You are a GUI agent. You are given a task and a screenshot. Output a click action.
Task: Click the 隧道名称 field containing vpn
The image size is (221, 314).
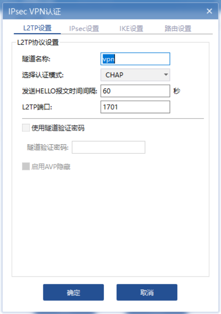coord(135,59)
